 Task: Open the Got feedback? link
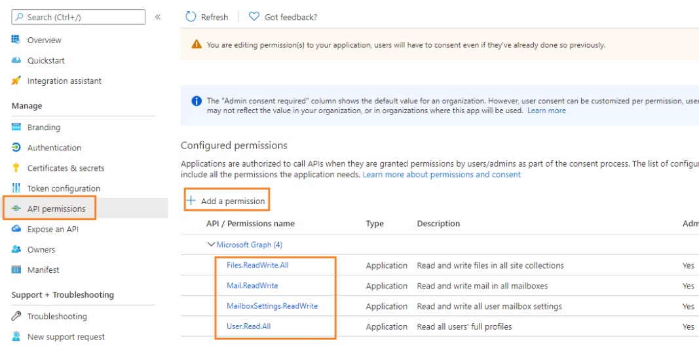[283, 17]
